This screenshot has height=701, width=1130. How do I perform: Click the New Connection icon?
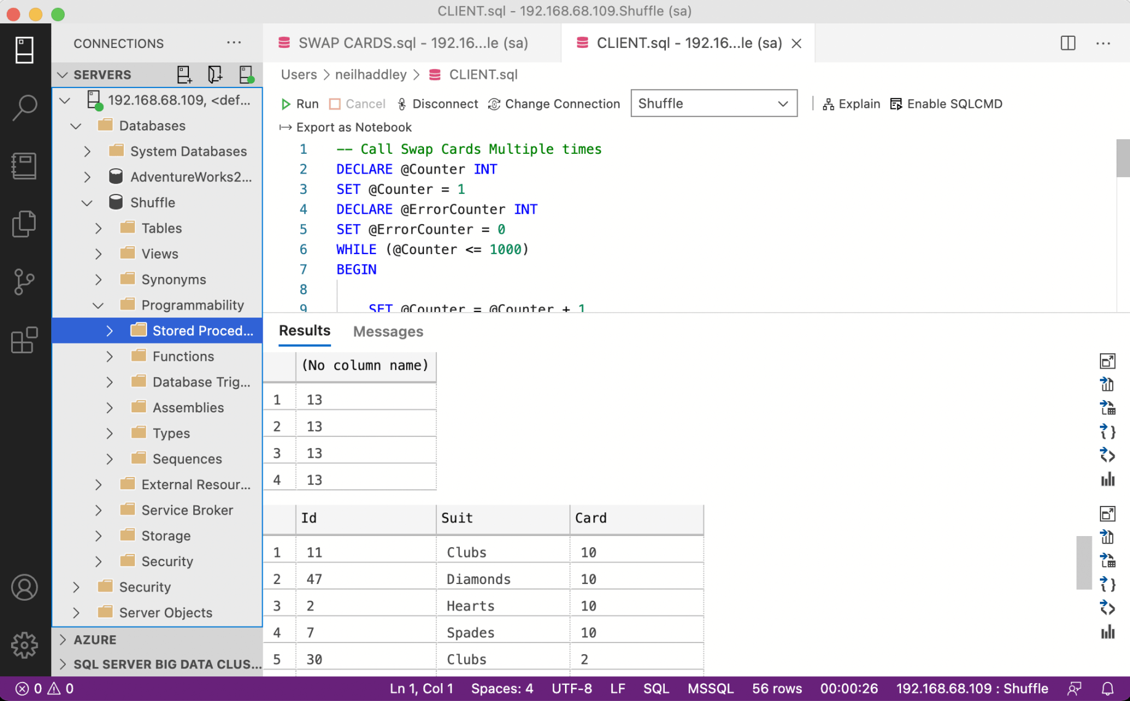184,74
